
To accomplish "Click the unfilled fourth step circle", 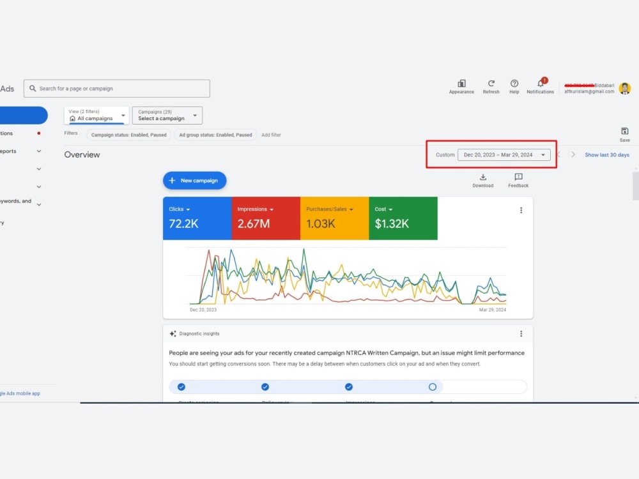I will 433,387.
